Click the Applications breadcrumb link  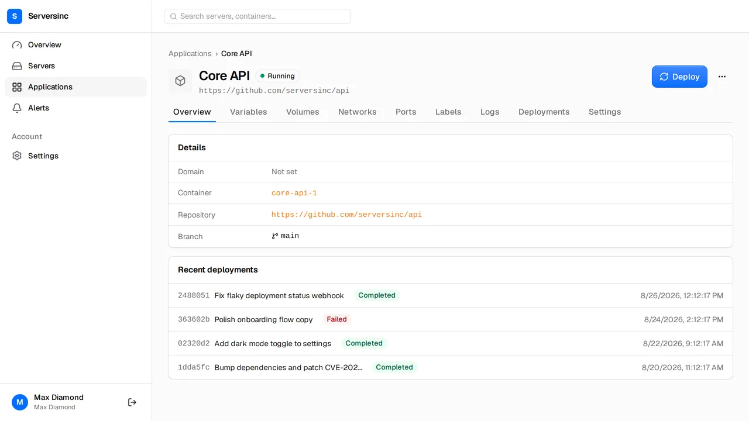click(190, 54)
